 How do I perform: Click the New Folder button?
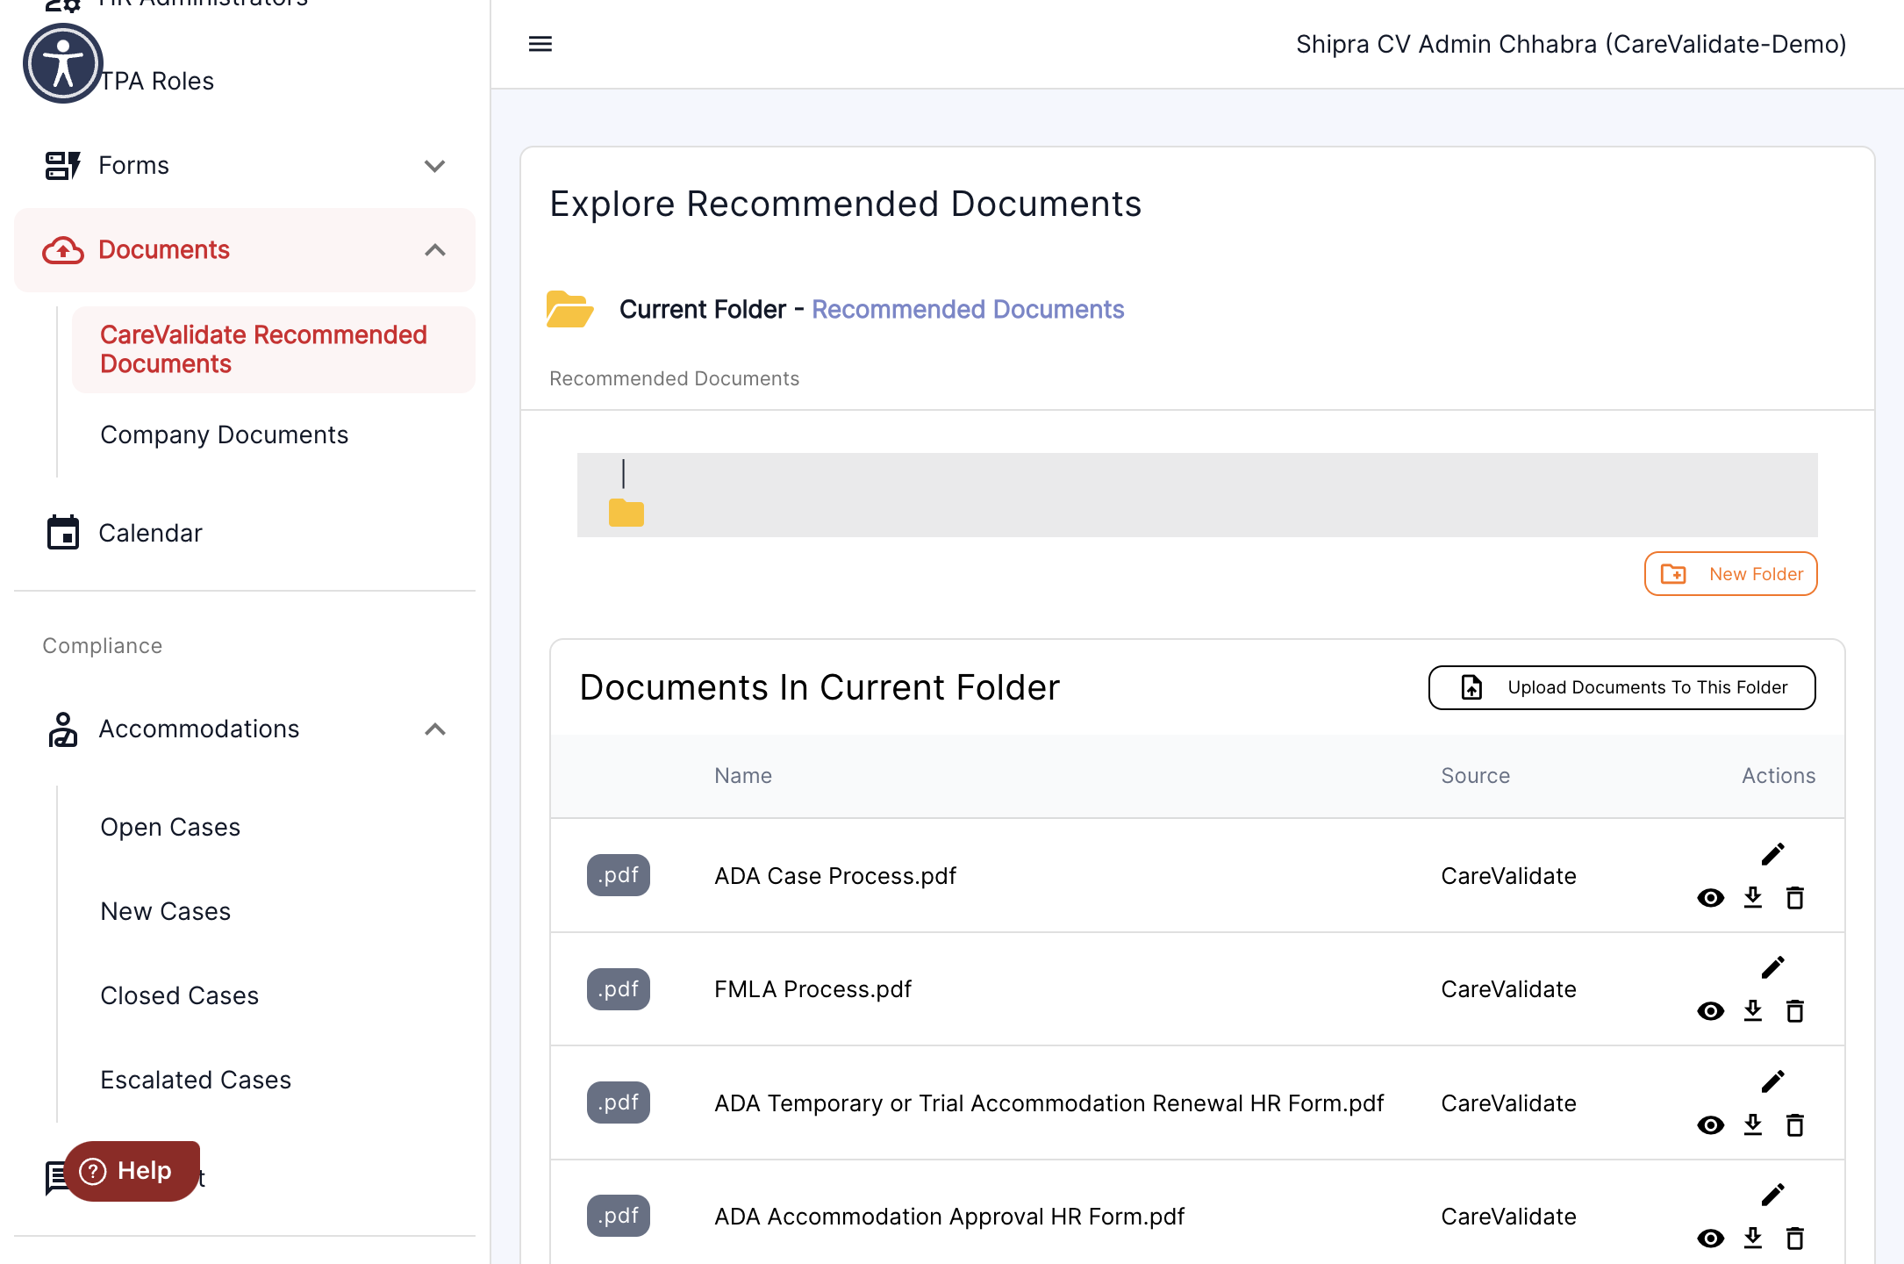point(1731,574)
